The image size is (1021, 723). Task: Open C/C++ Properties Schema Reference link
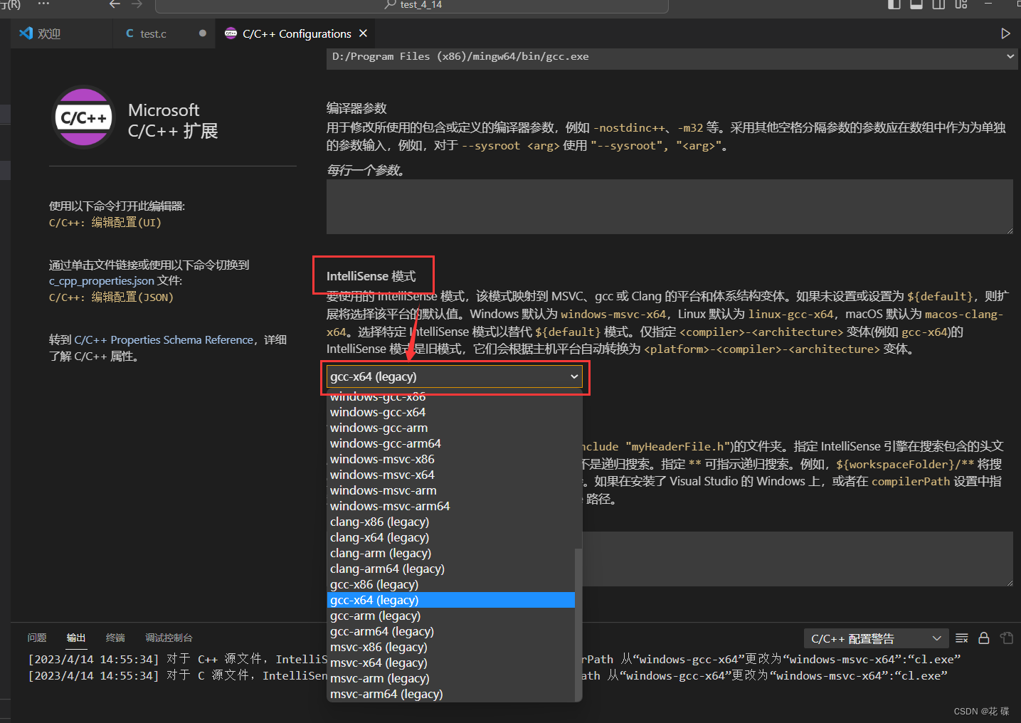(164, 340)
